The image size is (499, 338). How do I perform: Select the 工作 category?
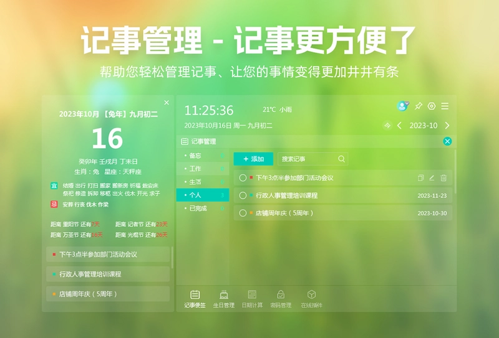point(203,169)
